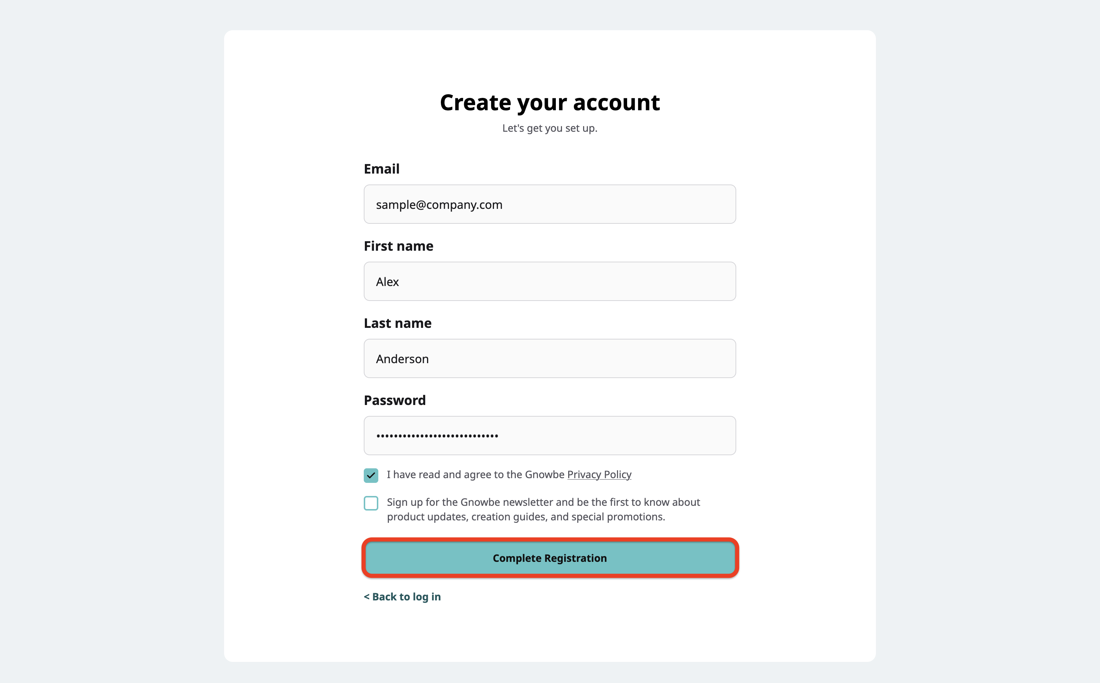Uncheck the Privacy Policy agreement checkbox
Viewport: 1100px width, 683px height.
(x=371, y=475)
